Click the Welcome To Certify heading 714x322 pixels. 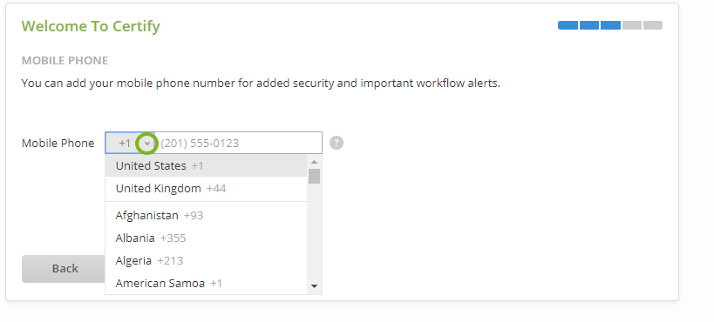91,26
